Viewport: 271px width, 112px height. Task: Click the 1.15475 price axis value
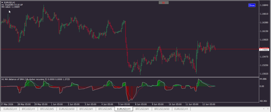tap(264, 57)
